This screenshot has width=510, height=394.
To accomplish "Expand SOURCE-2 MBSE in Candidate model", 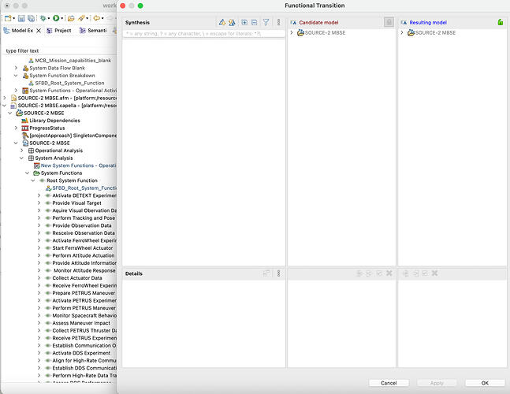I will tap(292, 32).
